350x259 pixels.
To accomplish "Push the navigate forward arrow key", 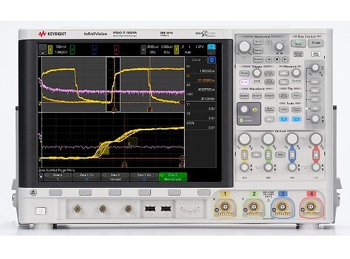I will [285, 60].
